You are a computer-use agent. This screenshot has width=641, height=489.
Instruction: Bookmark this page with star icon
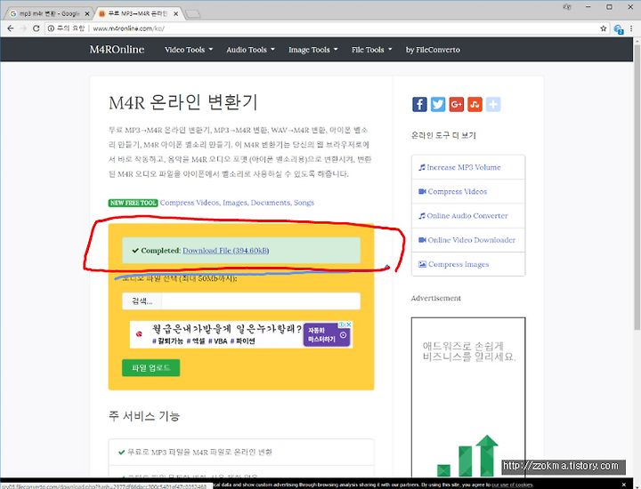603,28
